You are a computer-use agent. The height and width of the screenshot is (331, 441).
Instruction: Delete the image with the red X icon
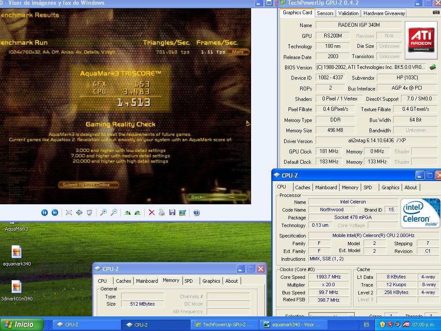[x=152, y=213]
